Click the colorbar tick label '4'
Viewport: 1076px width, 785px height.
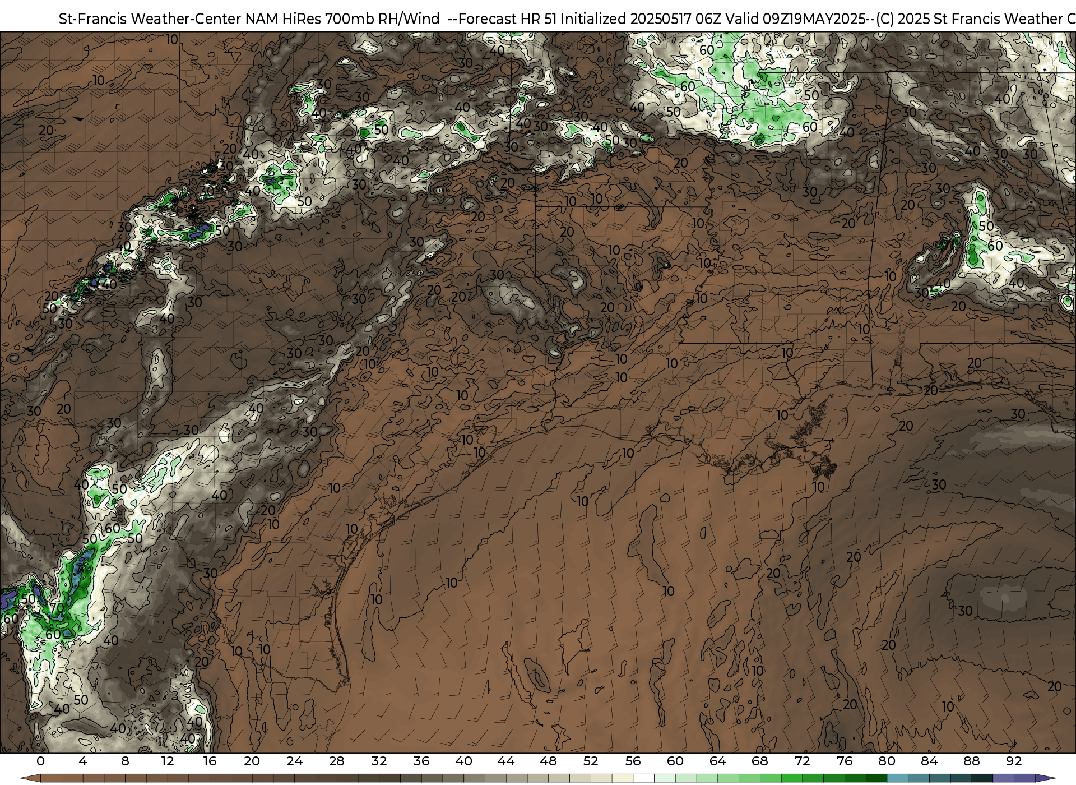(83, 761)
